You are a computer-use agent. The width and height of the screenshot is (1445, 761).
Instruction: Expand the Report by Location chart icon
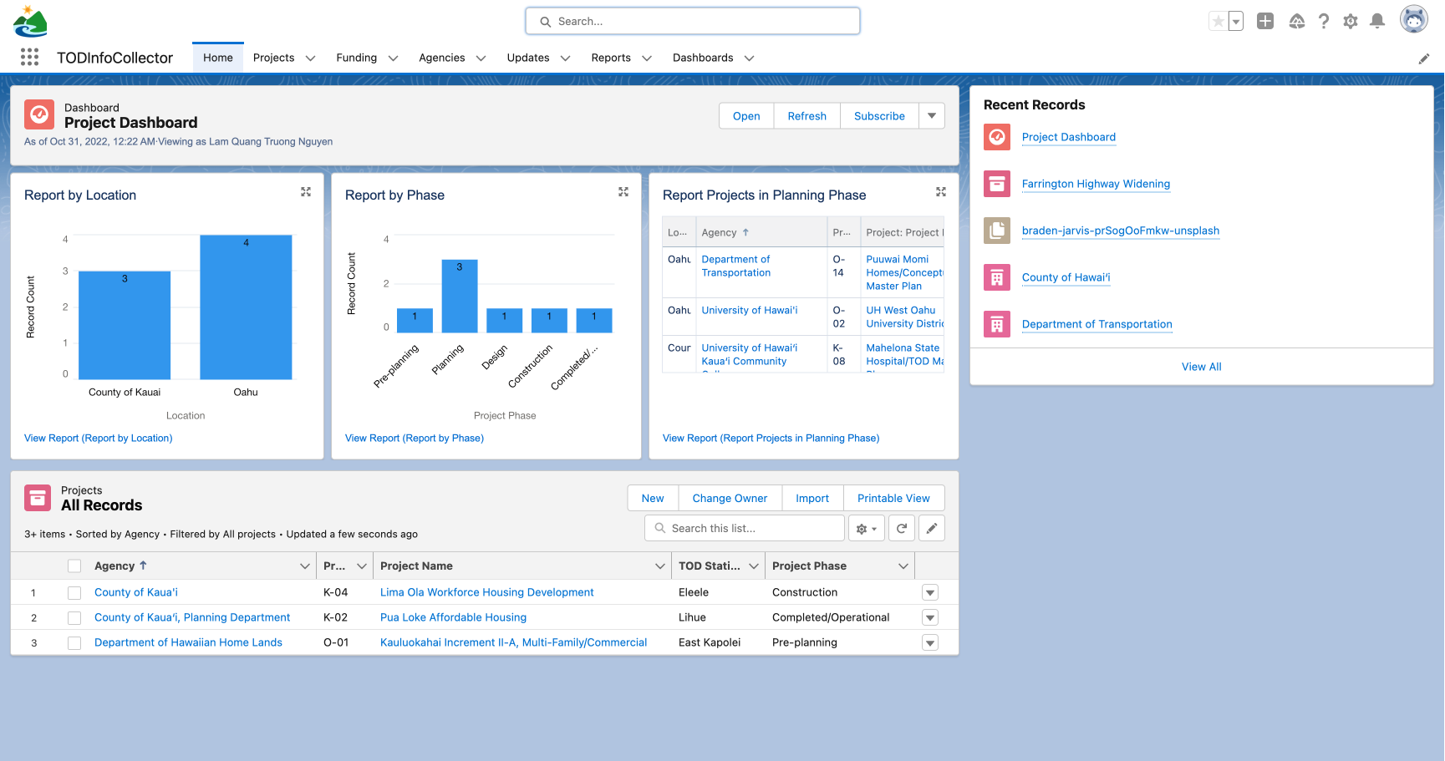(306, 191)
